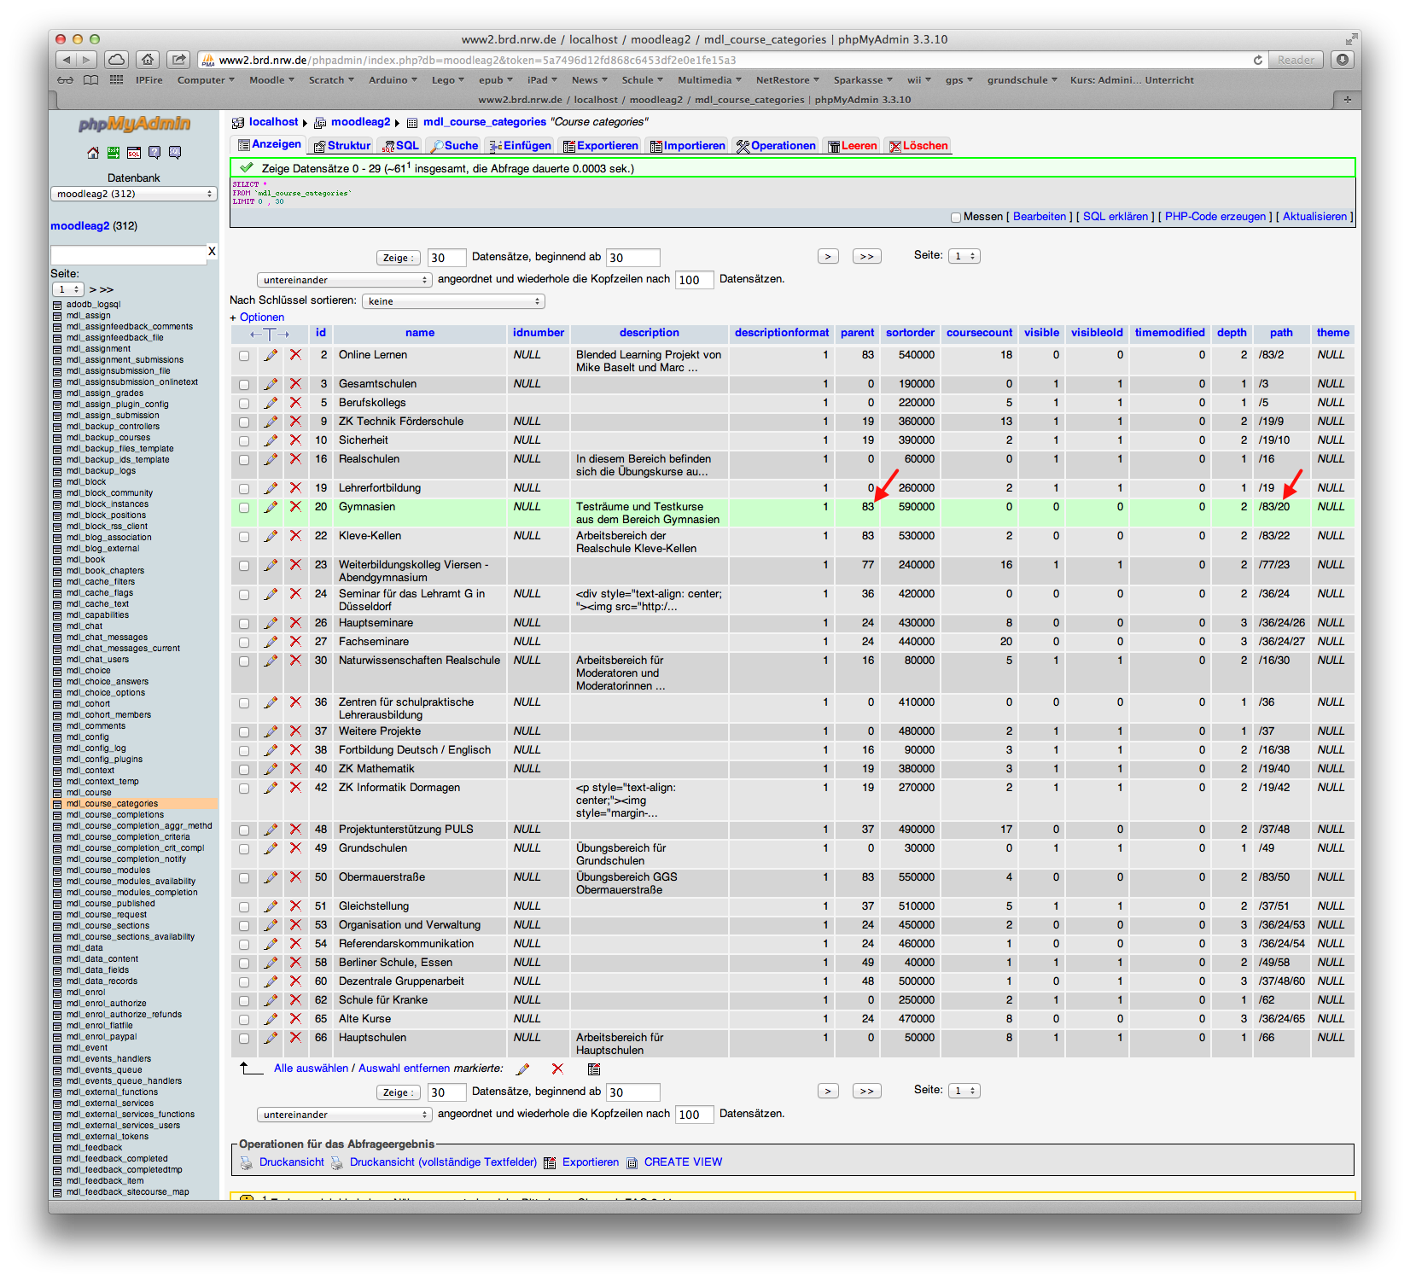The height and width of the screenshot is (1281, 1410).
Task: Click the top row count field showing 30
Action: point(446,258)
